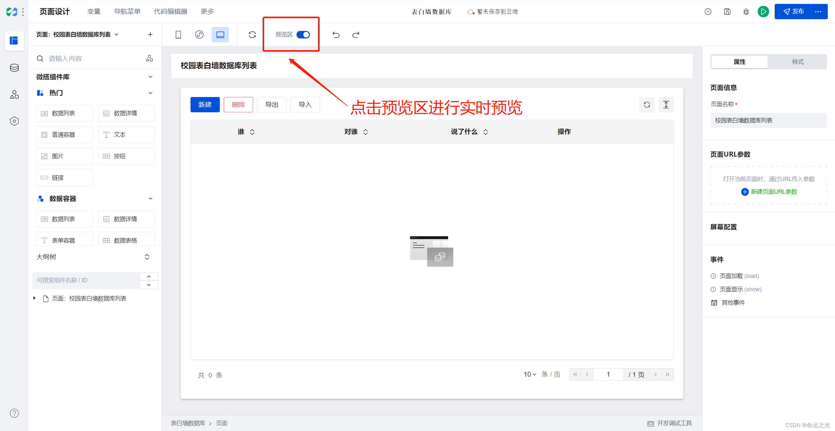The image size is (835, 431).
Task: Click the redo arrow icon
Action: (356, 35)
